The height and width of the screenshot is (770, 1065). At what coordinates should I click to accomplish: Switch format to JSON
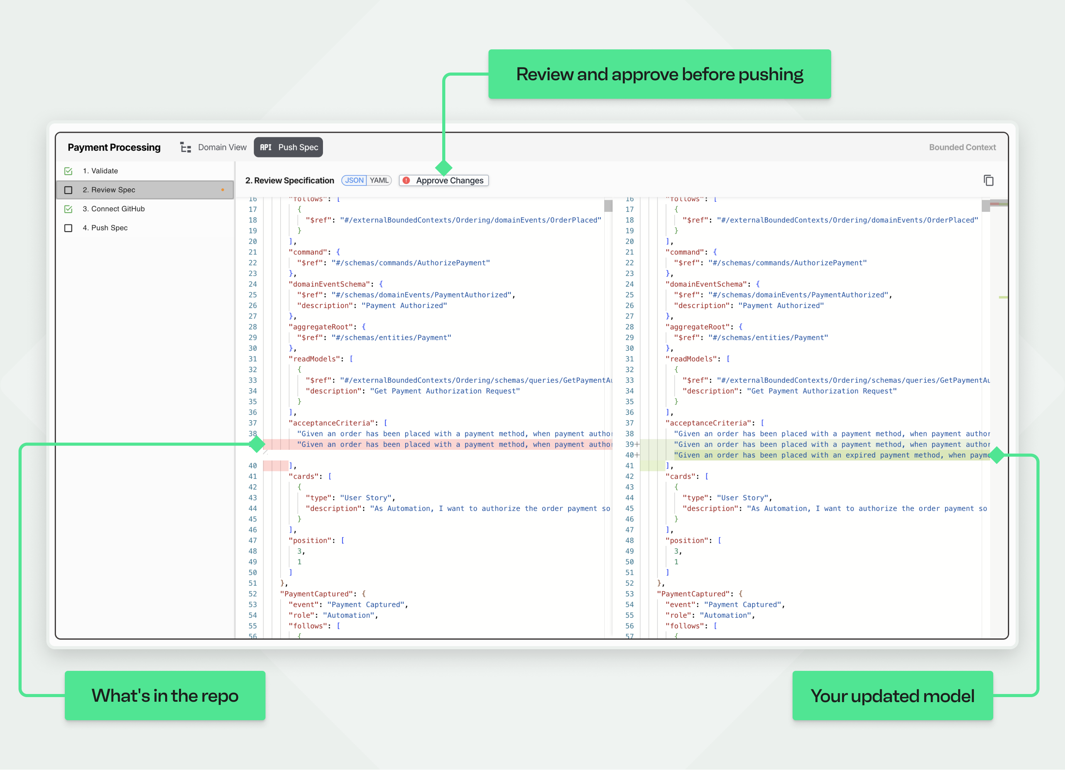click(355, 180)
